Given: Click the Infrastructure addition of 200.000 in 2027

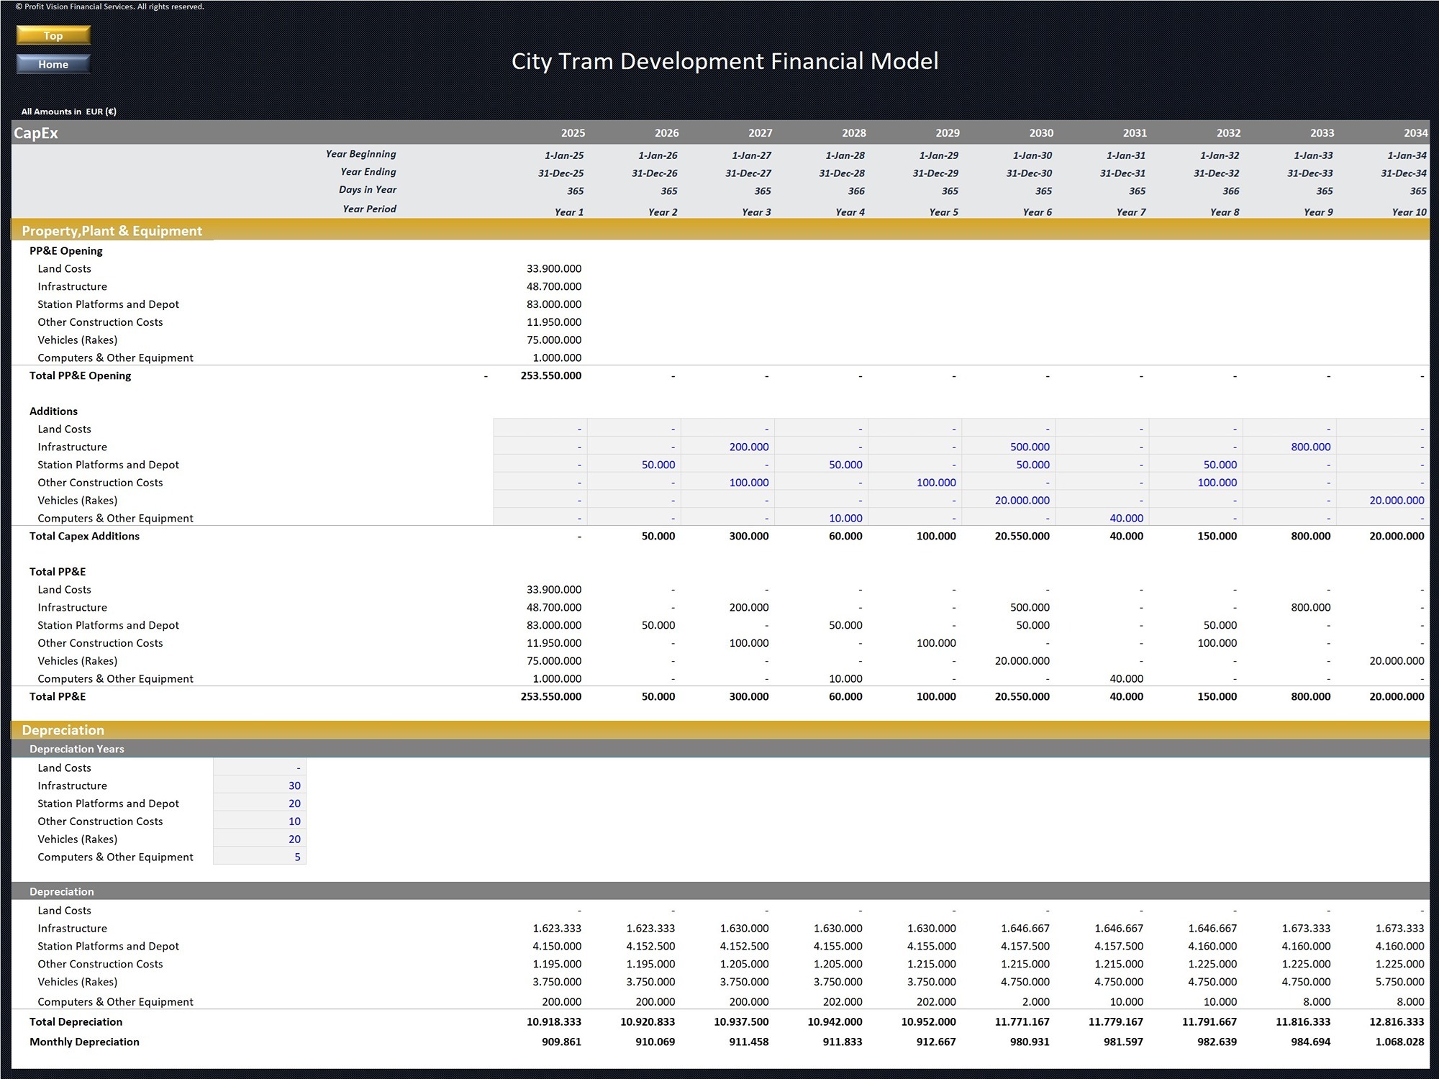Looking at the screenshot, I should [750, 446].
